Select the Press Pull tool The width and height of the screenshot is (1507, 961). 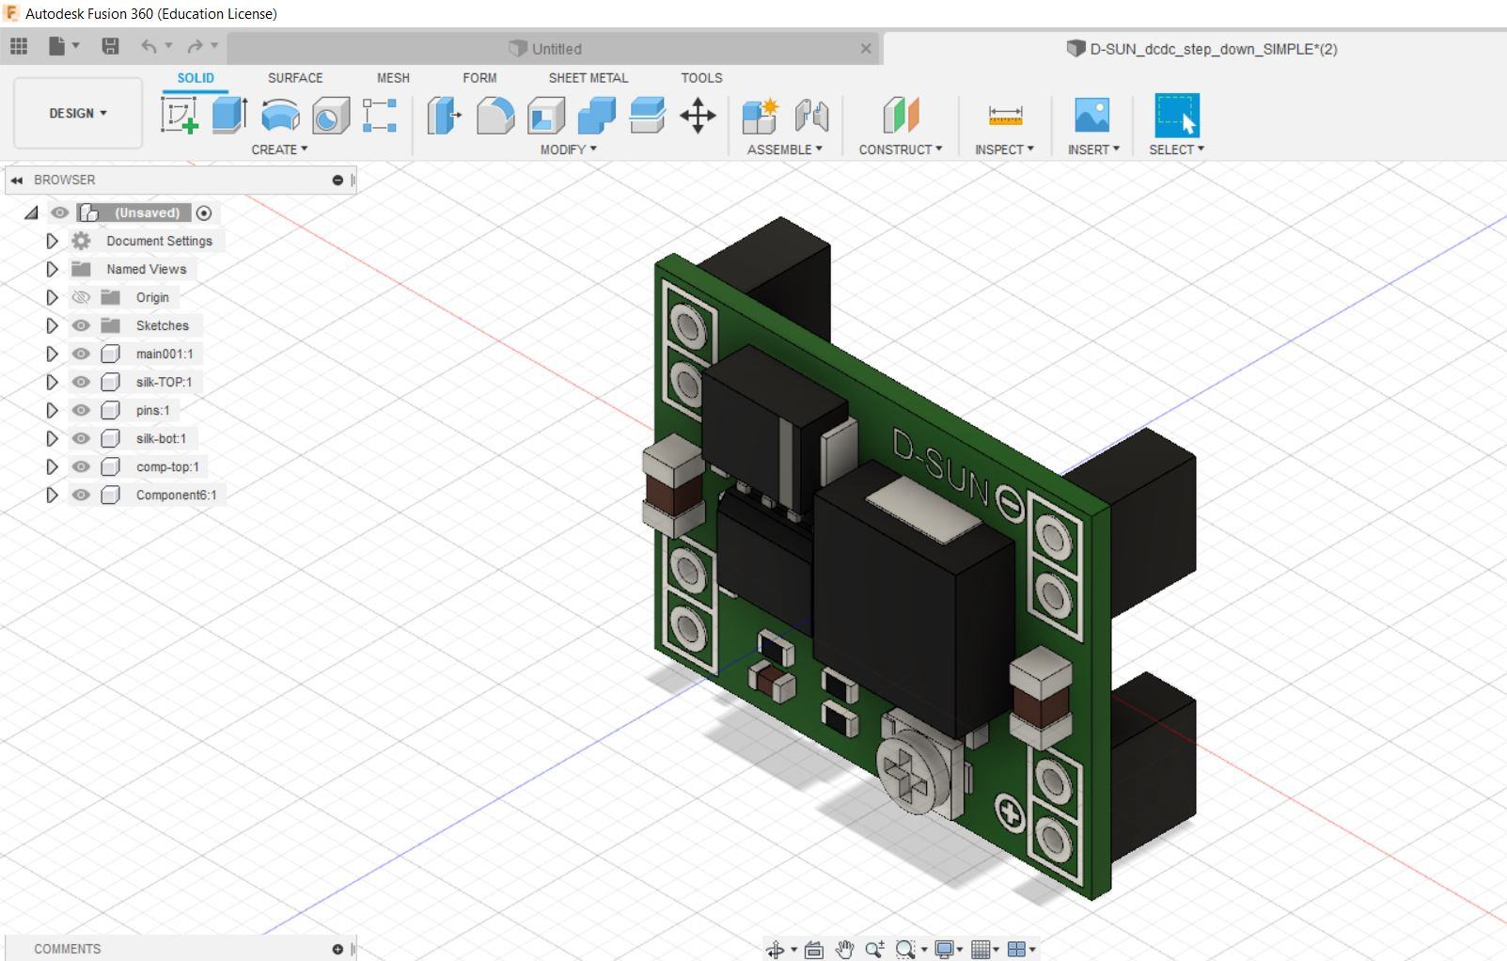coord(445,116)
